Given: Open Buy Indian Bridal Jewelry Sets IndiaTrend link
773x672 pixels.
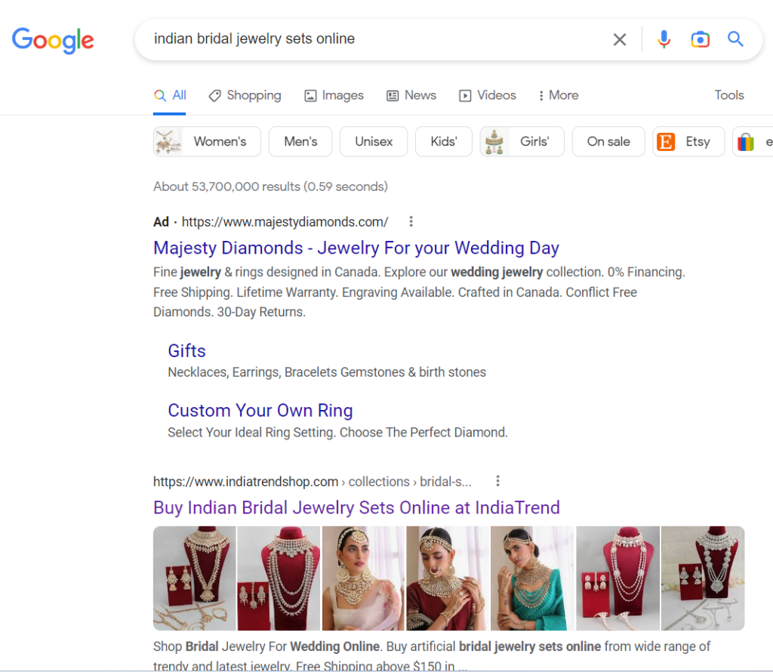Looking at the screenshot, I should pyautogui.click(x=356, y=507).
